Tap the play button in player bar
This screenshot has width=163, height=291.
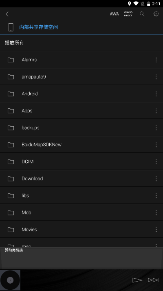(137, 280)
